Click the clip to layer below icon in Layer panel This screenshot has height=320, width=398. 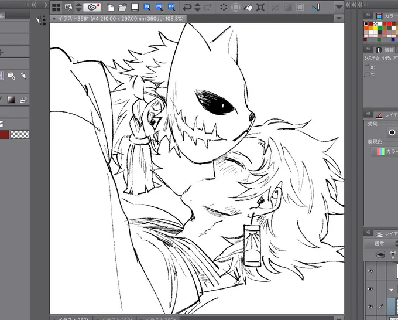coord(380,254)
